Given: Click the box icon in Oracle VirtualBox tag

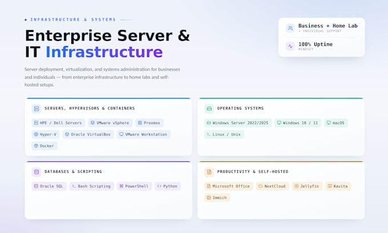Looking at the screenshot, I should [67, 134].
